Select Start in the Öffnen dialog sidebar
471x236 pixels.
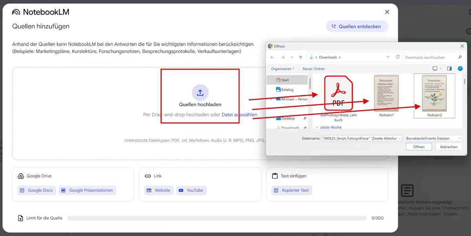tap(287, 80)
